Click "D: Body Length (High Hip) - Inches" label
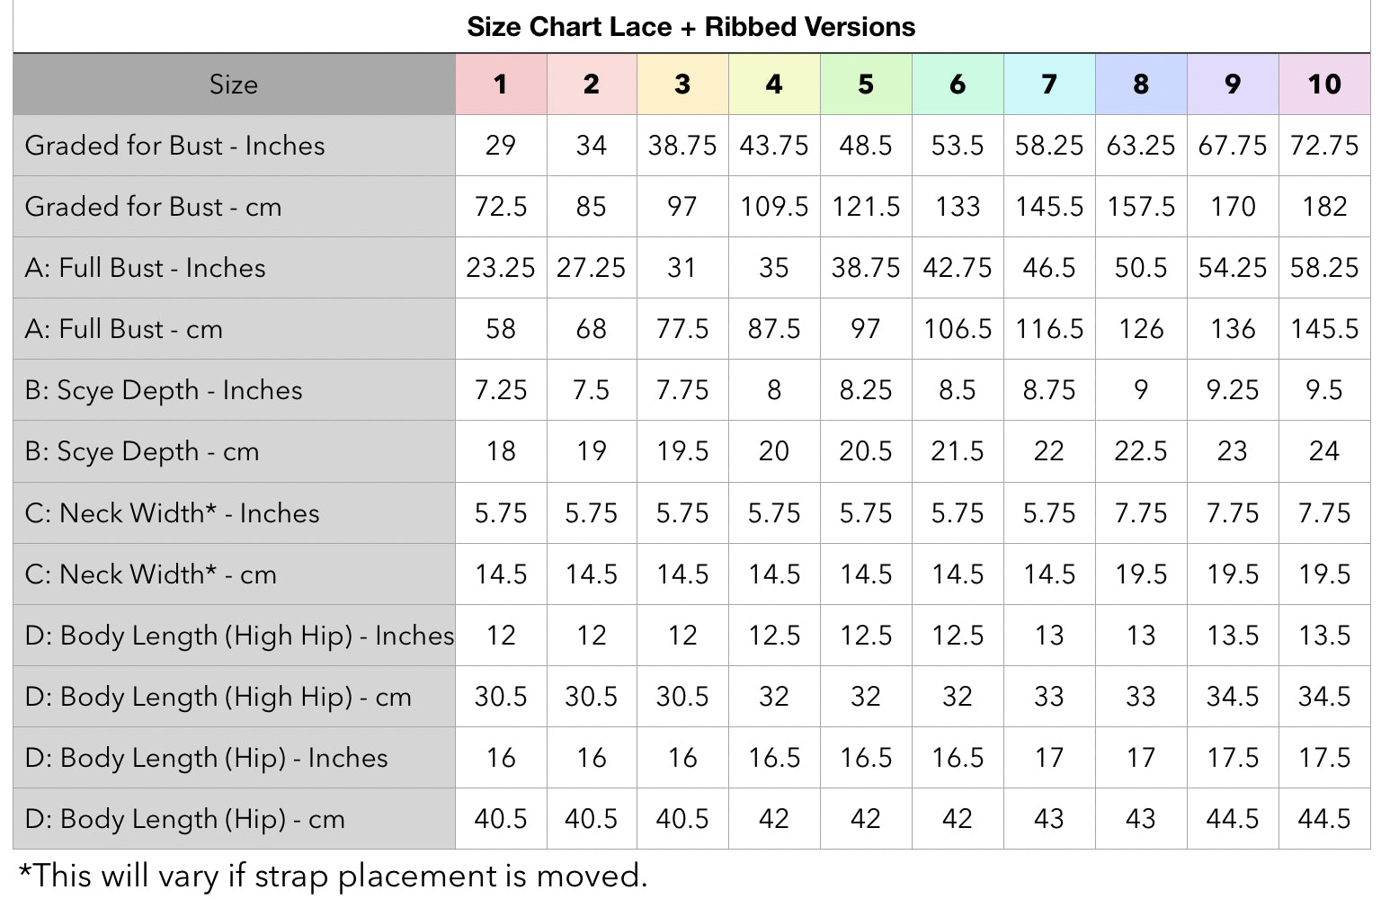Viewport: 1381px width, 908px height. [x=239, y=636]
